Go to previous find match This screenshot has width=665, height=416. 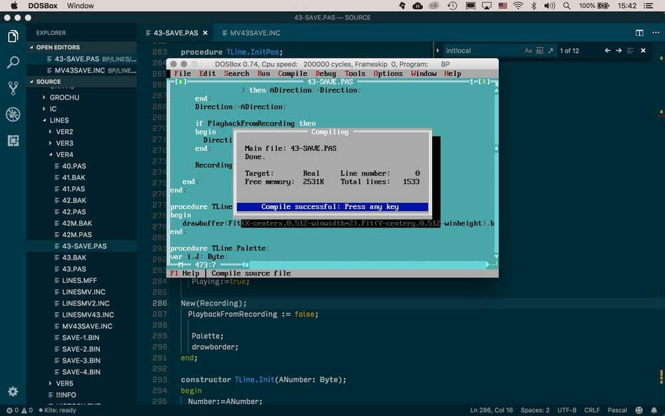607,51
